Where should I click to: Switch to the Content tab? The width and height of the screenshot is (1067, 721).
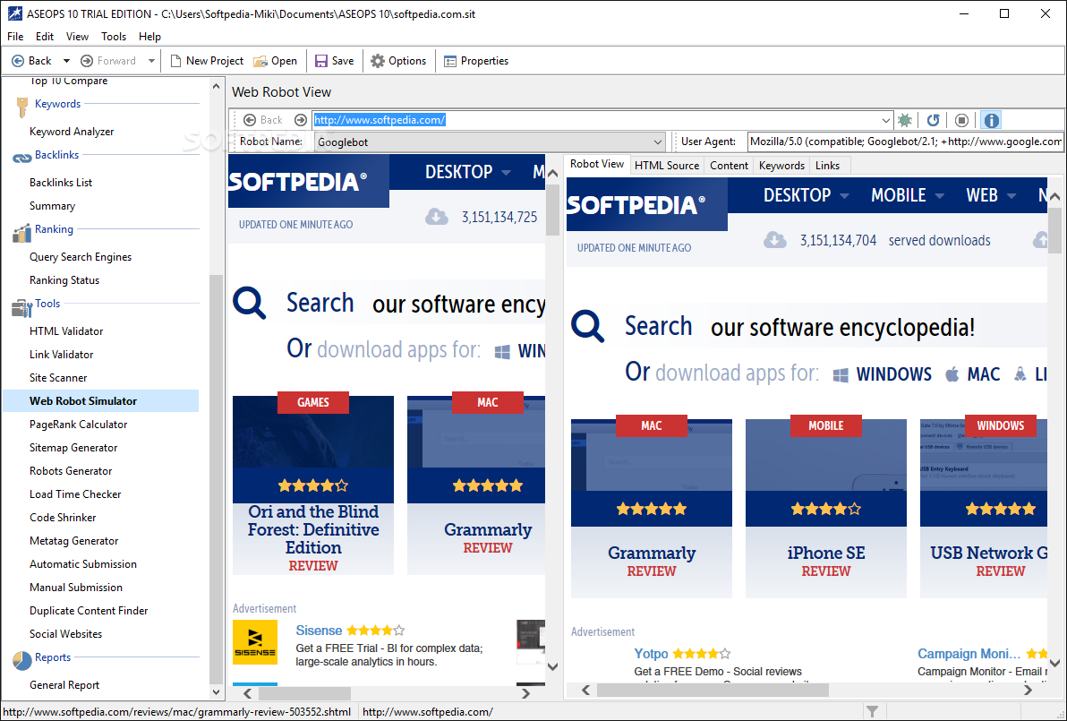[729, 166]
